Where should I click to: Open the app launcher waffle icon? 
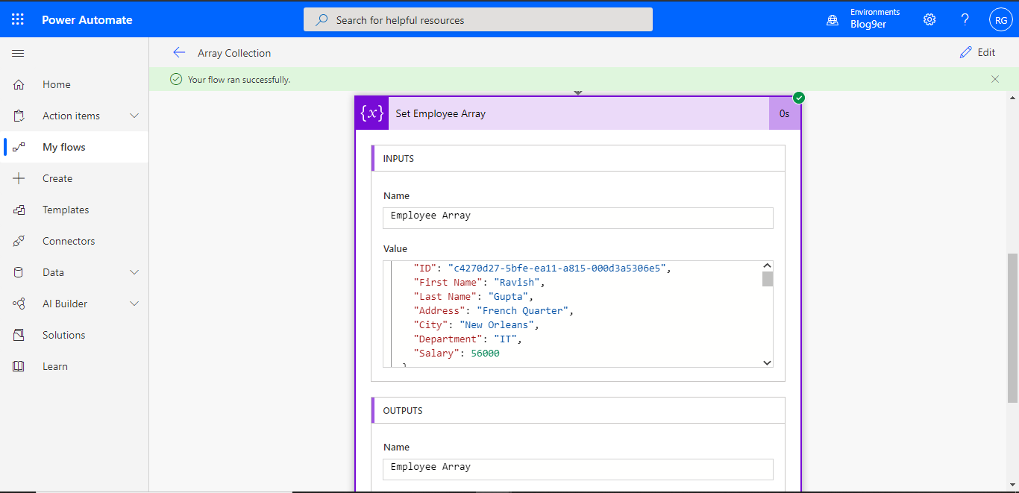(x=18, y=19)
